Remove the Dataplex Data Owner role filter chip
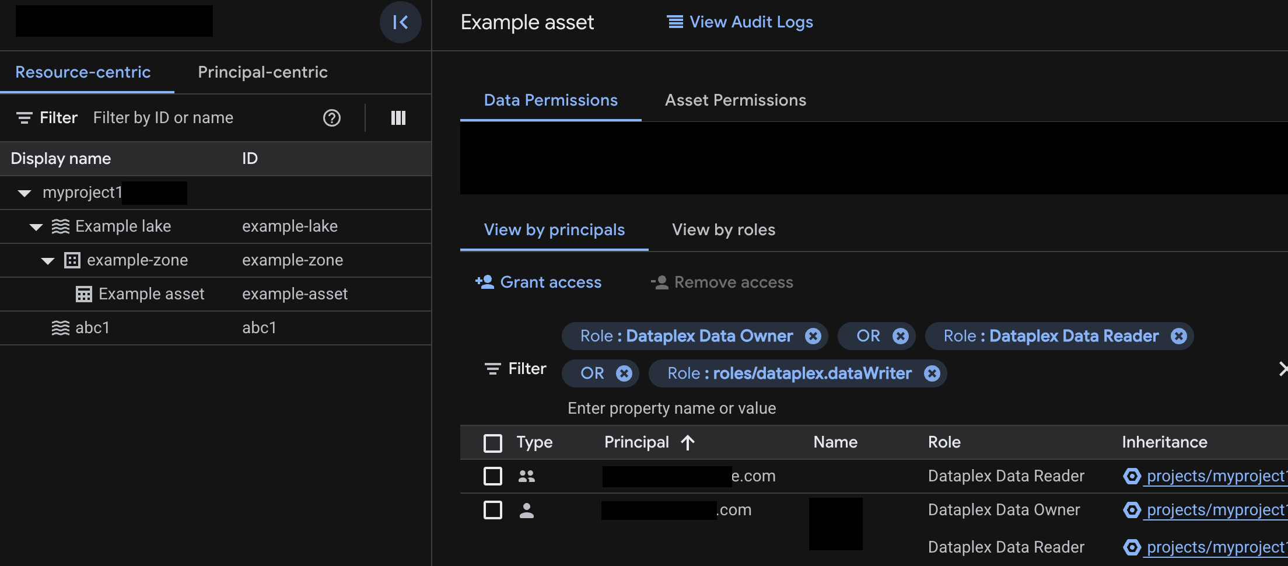 [813, 336]
